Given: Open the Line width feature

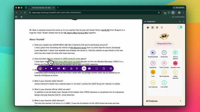Looking at the screenshot, I should click(x=164, y=84).
